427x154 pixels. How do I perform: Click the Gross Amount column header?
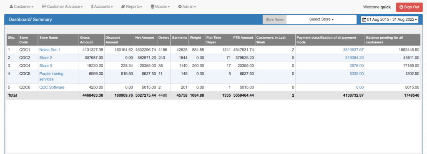pos(91,40)
